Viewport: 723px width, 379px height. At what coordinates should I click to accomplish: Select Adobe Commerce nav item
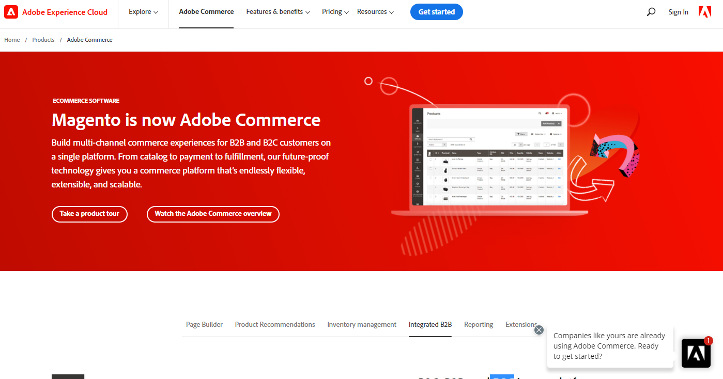[x=206, y=12]
